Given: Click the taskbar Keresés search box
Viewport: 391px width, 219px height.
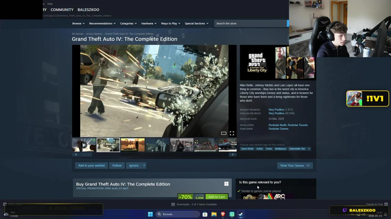Looking at the screenshot, I should (x=177, y=214).
